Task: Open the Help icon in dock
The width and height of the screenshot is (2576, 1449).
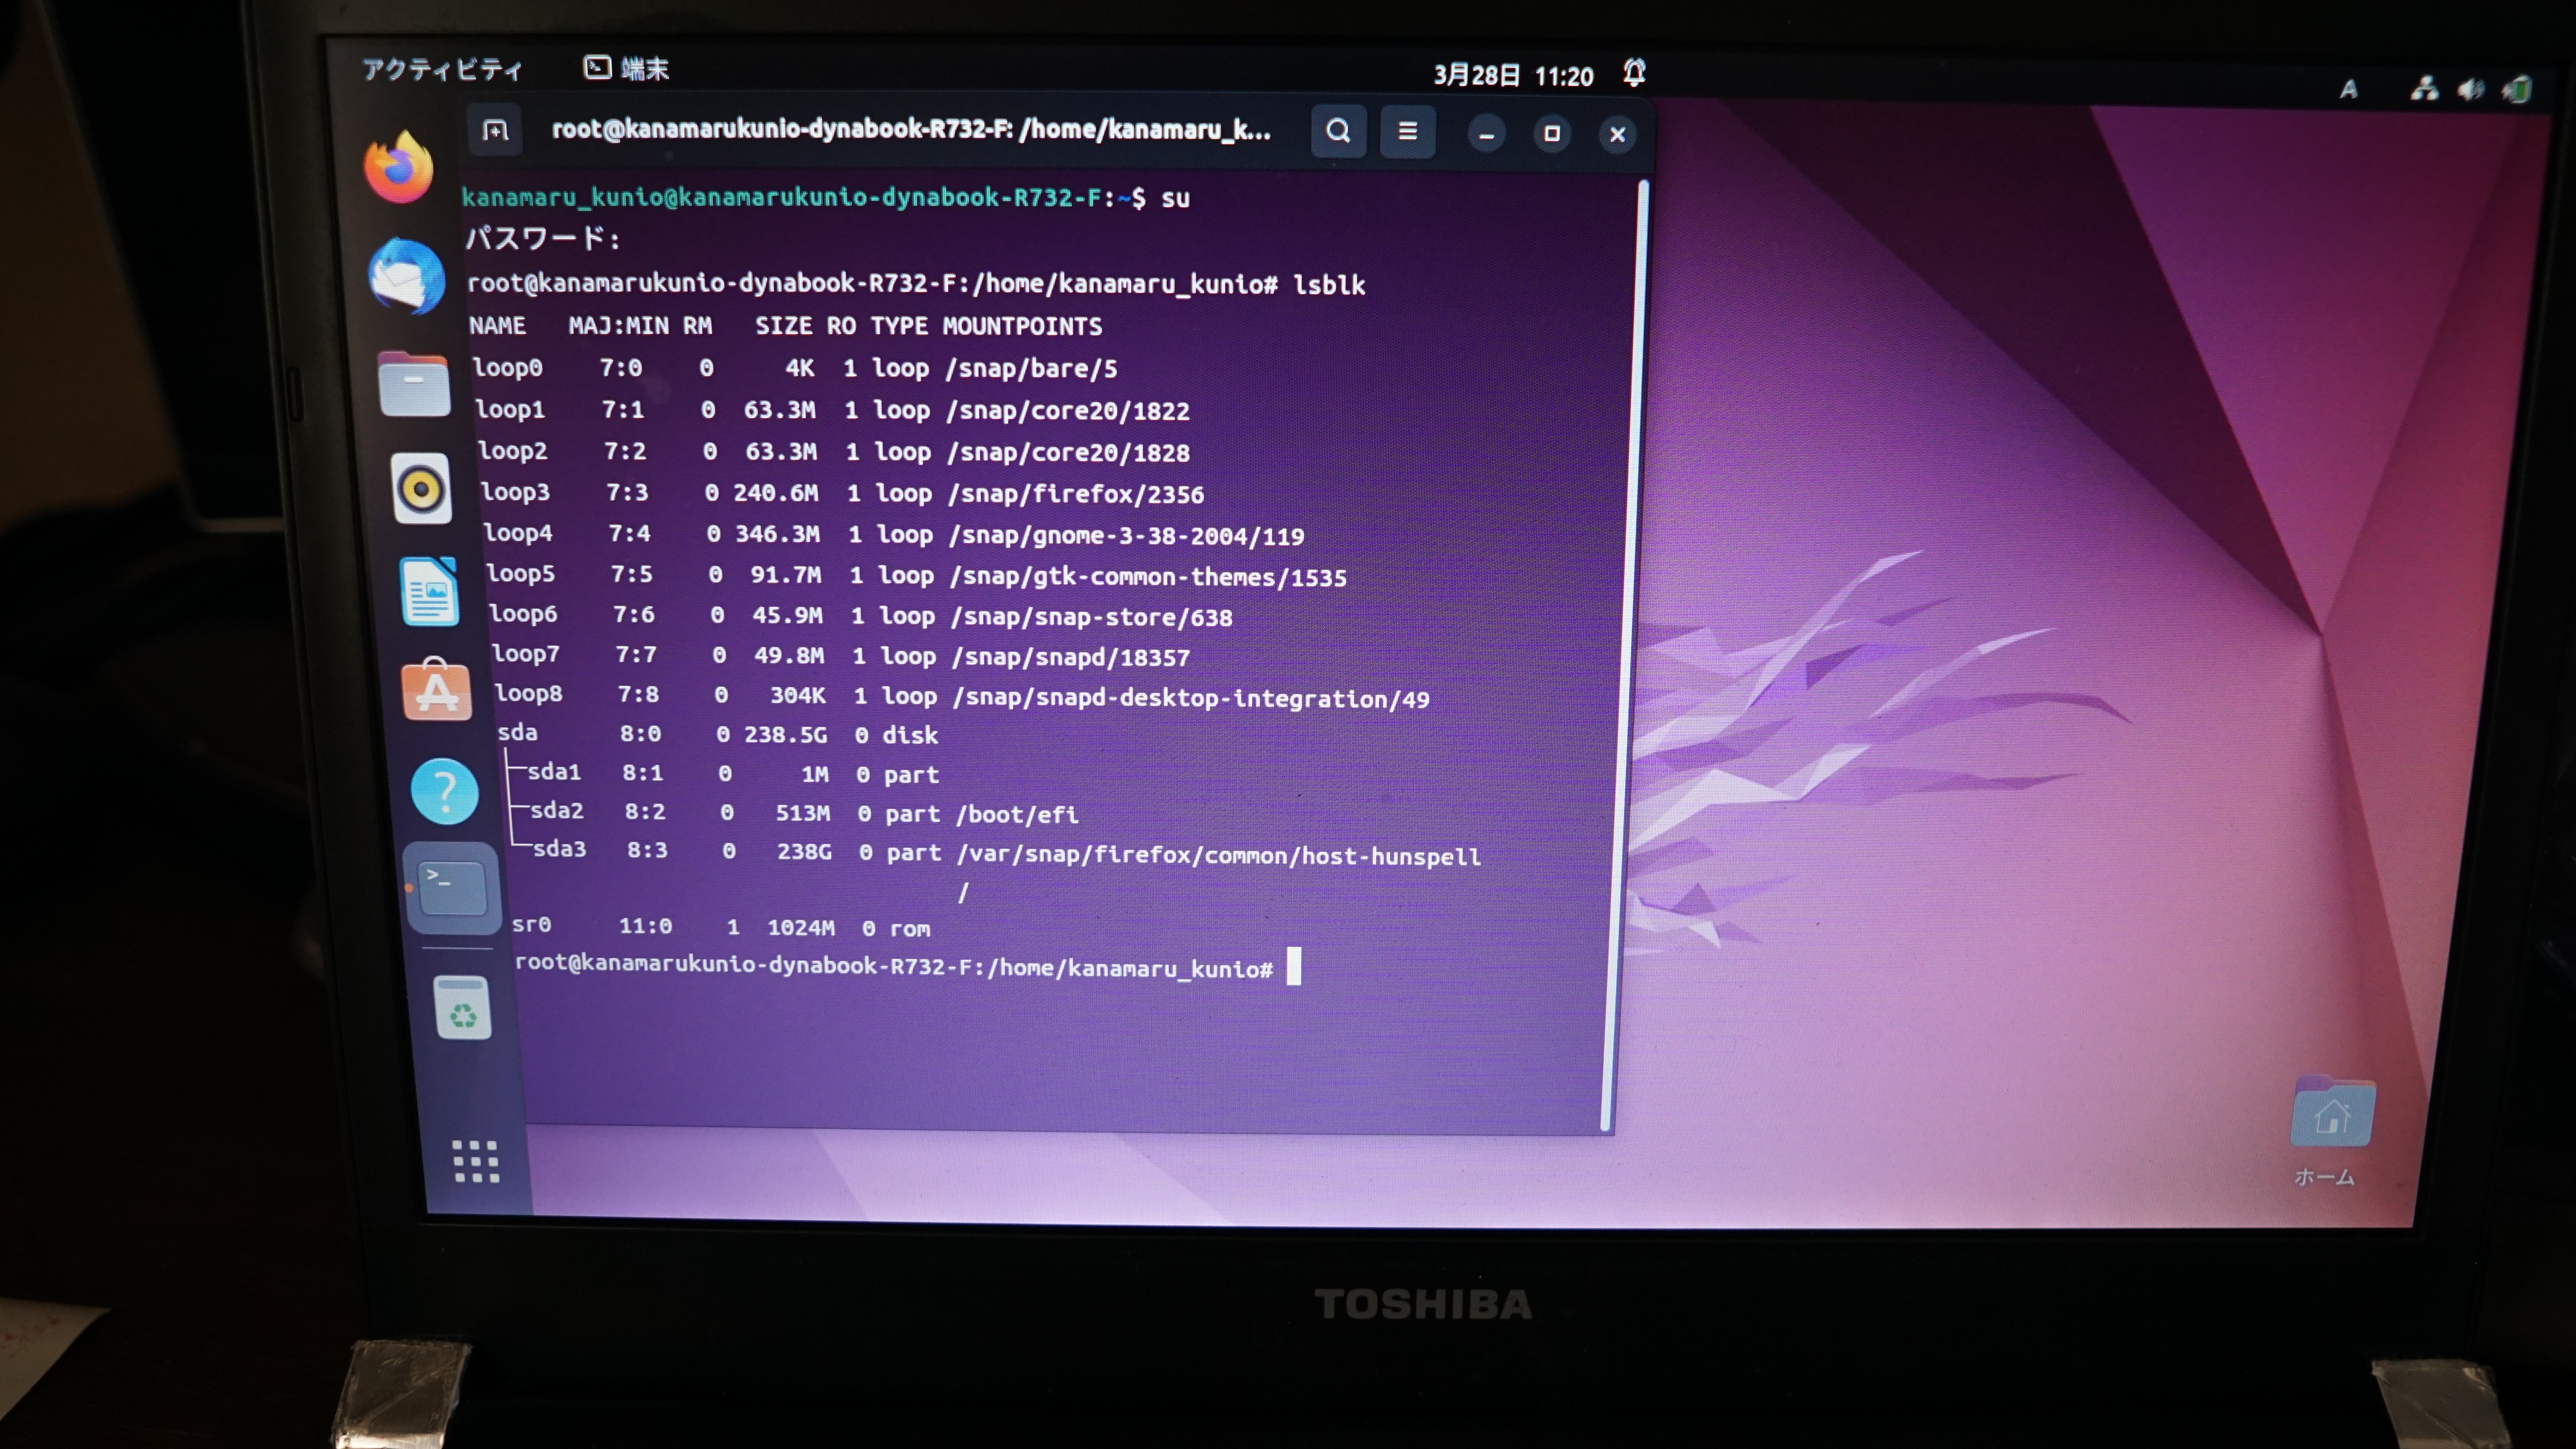Action: point(445,792)
